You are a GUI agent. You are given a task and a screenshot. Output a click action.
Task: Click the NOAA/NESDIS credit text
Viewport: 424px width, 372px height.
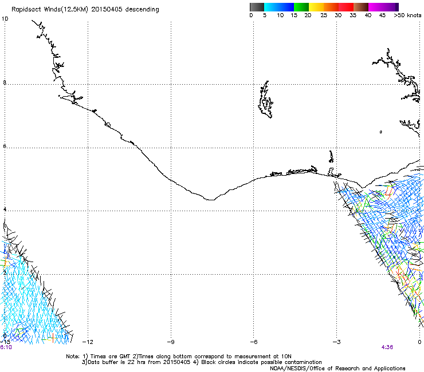click(337, 369)
